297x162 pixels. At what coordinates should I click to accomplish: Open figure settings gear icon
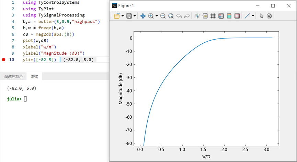(269, 16)
